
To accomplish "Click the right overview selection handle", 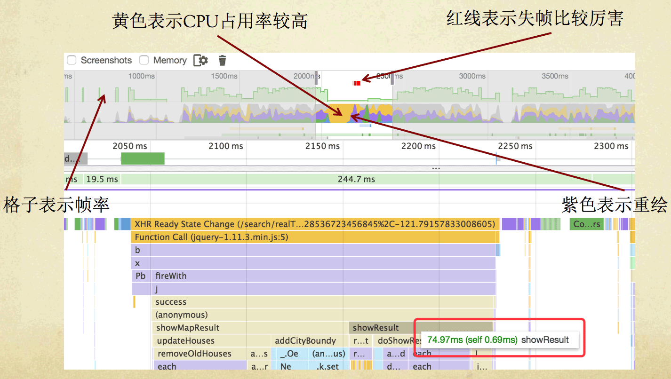I will pyautogui.click(x=392, y=77).
